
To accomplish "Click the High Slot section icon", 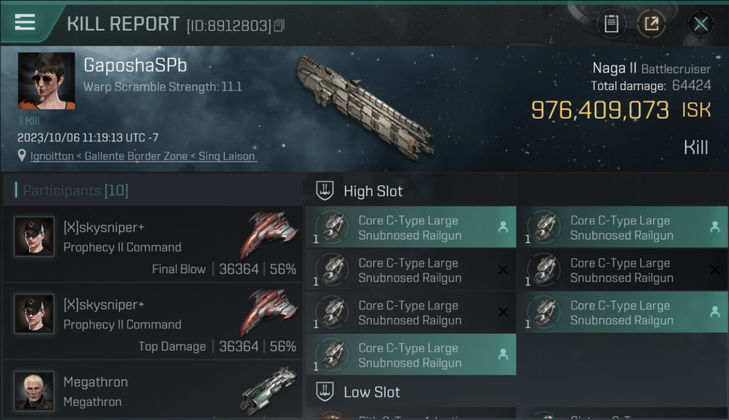I will 325,191.
